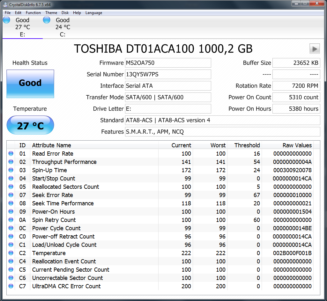Click raw value 002B000F001B
The image size is (327, 301).
[x=292, y=253]
